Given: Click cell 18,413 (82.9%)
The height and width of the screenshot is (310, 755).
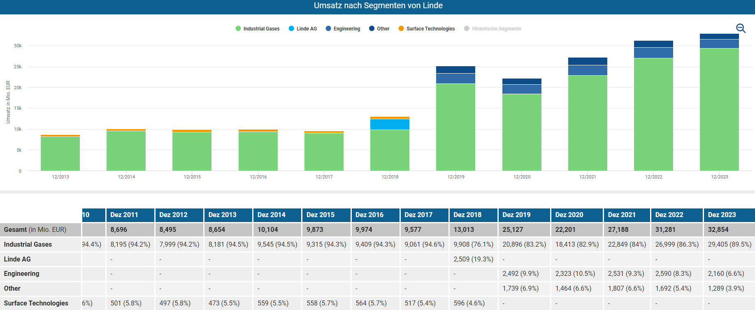Looking at the screenshot, I should tap(577, 245).
